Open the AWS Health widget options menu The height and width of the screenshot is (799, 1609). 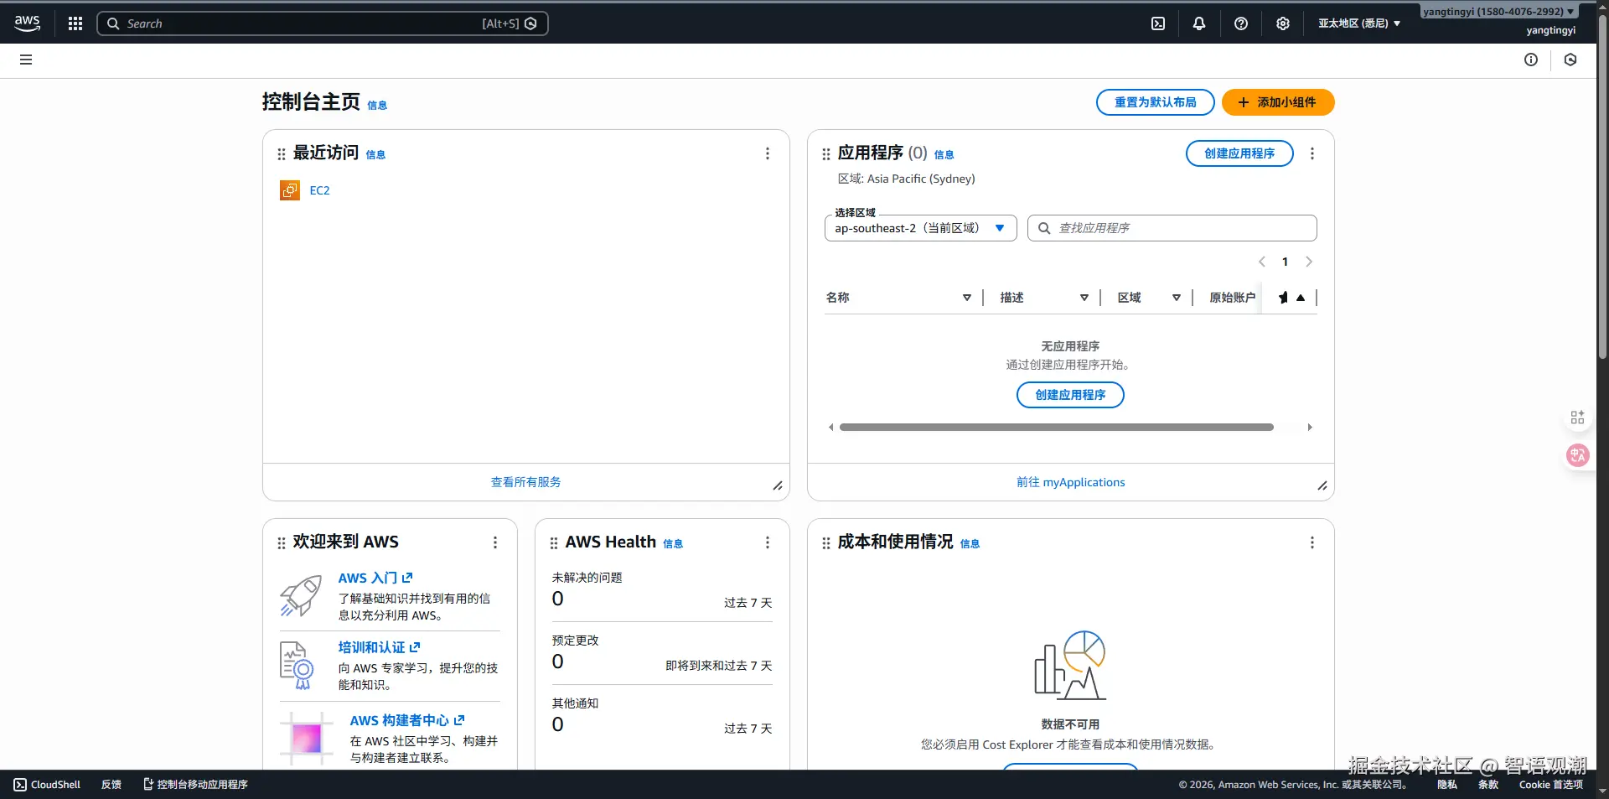click(768, 542)
